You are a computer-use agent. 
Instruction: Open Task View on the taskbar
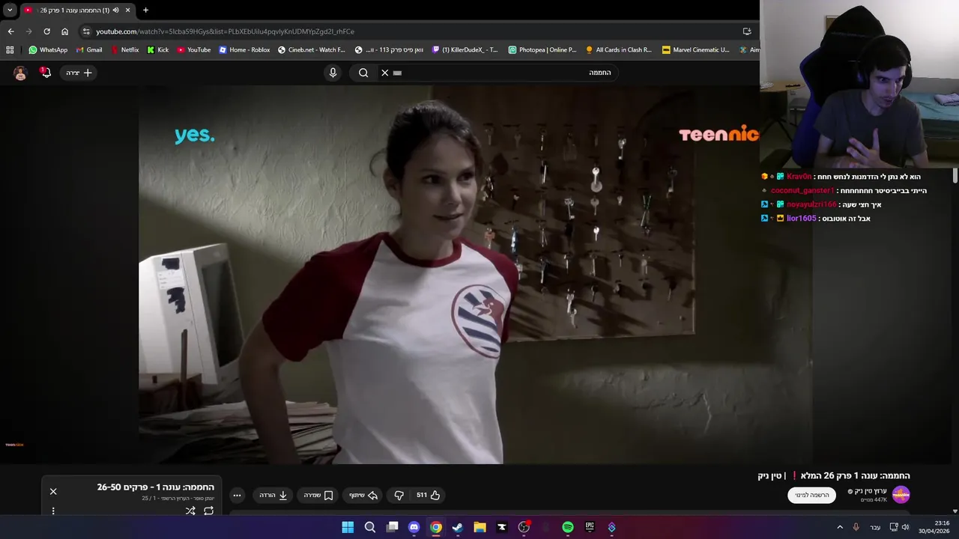coord(392,527)
